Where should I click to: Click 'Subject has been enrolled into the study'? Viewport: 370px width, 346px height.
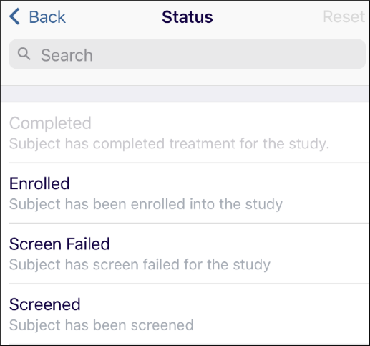(x=146, y=204)
